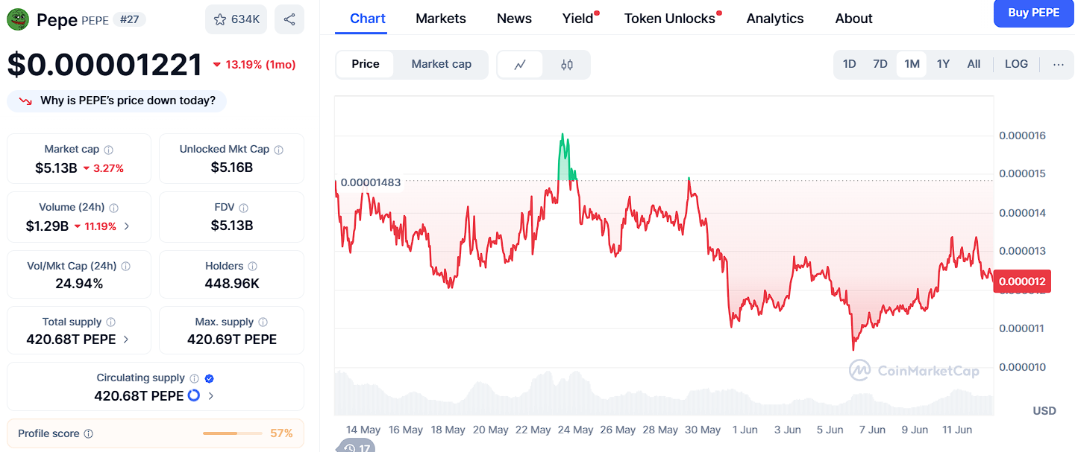
Task: Click the $5.16B unlocked market cap value
Action: (x=232, y=168)
